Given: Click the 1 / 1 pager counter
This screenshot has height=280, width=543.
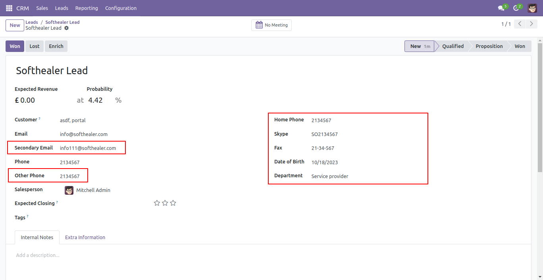Looking at the screenshot, I should [506, 24].
